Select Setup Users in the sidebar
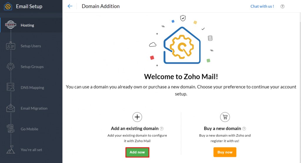 (x=31, y=46)
